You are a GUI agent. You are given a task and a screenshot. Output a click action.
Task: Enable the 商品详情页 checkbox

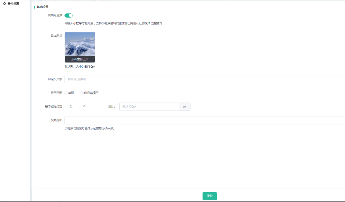[82, 93]
